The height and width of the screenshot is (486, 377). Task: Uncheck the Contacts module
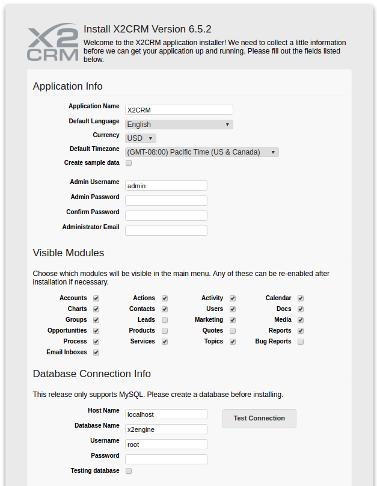pyautogui.click(x=165, y=309)
